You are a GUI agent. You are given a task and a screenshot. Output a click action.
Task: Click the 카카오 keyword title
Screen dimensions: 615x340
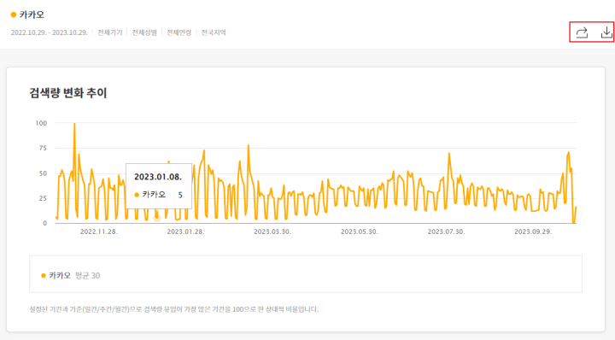tap(32, 15)
